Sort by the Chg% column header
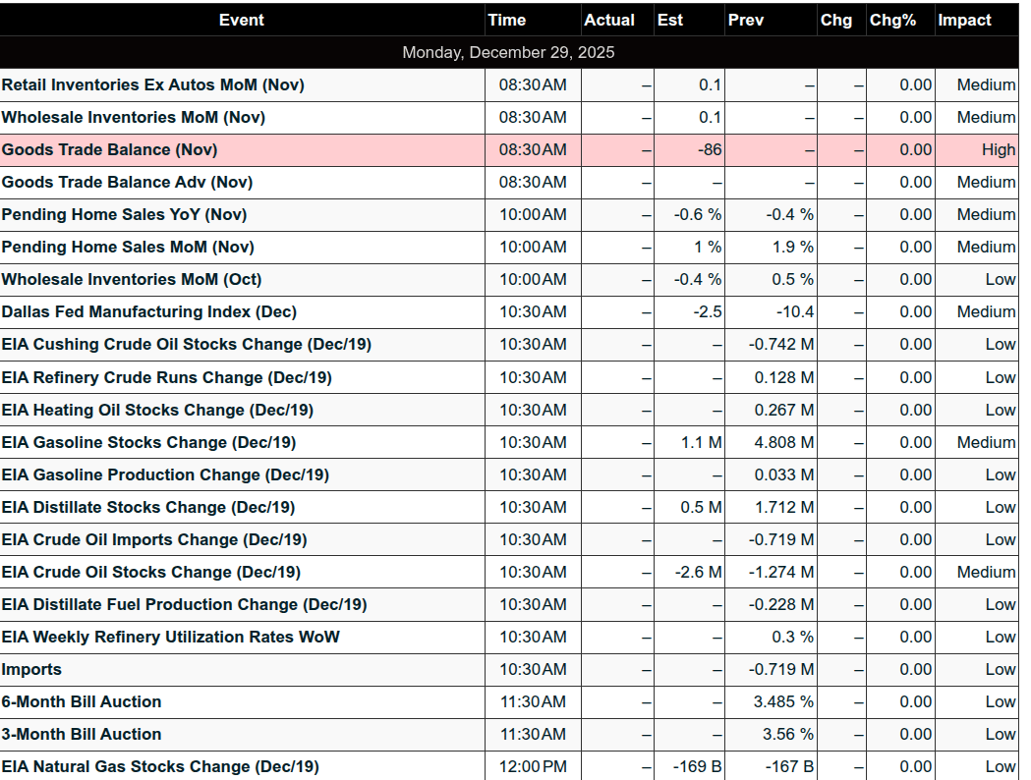This screenshot has height=780, width=1031. coord(892,20)
